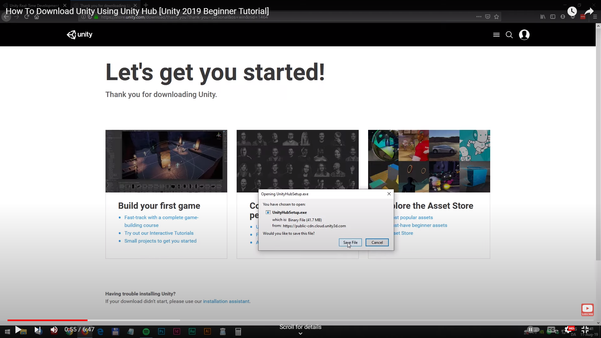Open the installation assistant link
Viewport: 601px width, 338px height.
[x=226, y=301]
